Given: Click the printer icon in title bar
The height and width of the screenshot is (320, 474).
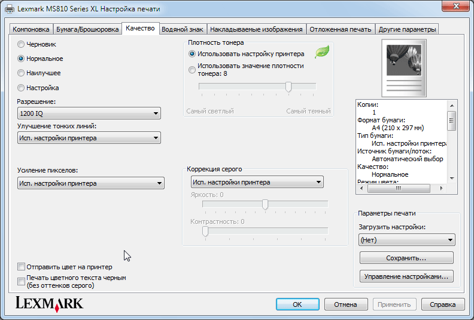Looking at the screenshot, I should point(10,9).
